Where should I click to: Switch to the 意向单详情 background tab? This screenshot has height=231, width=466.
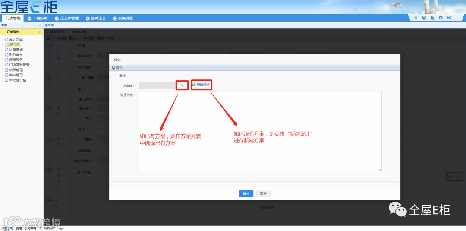[79, 32]
